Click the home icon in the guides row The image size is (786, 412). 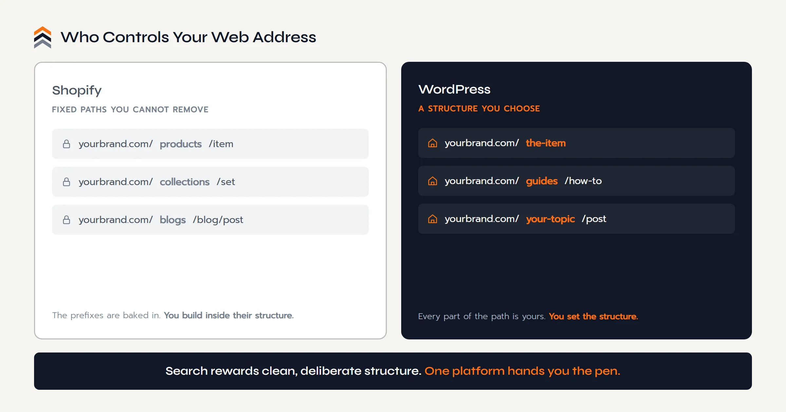[x=433, y=181]
